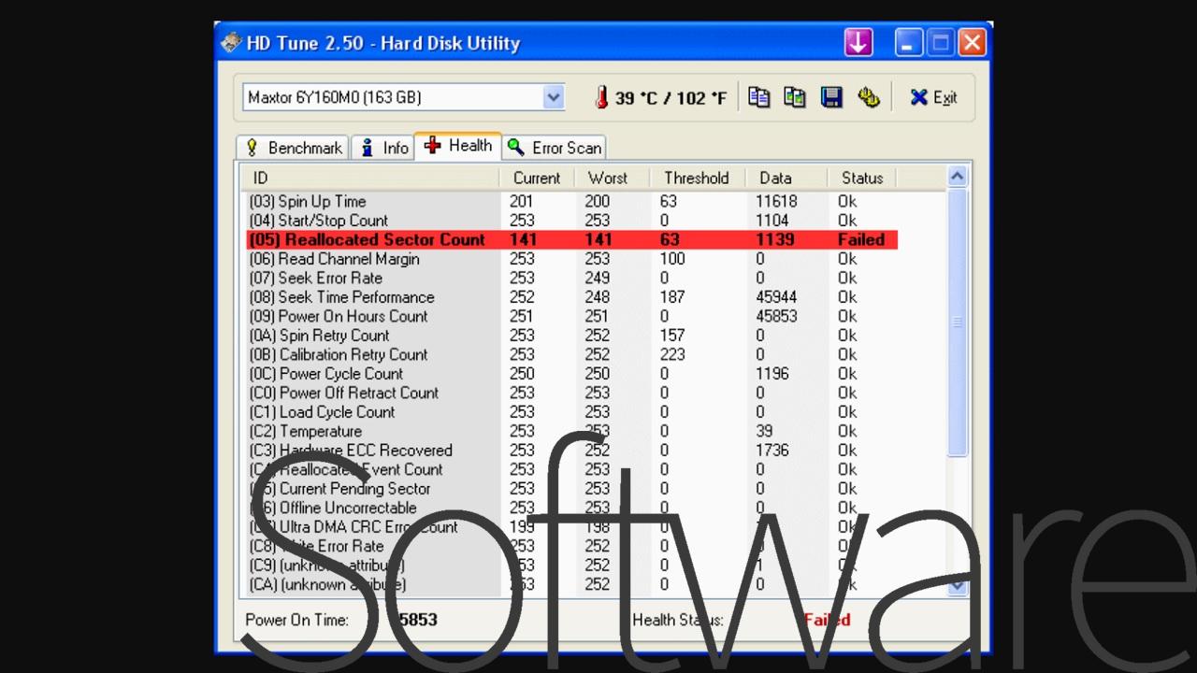This screenshot has width=1197, height=673.
Task: Select the (0A) Spin Retry Count row
Action: [x=571, y=336]
